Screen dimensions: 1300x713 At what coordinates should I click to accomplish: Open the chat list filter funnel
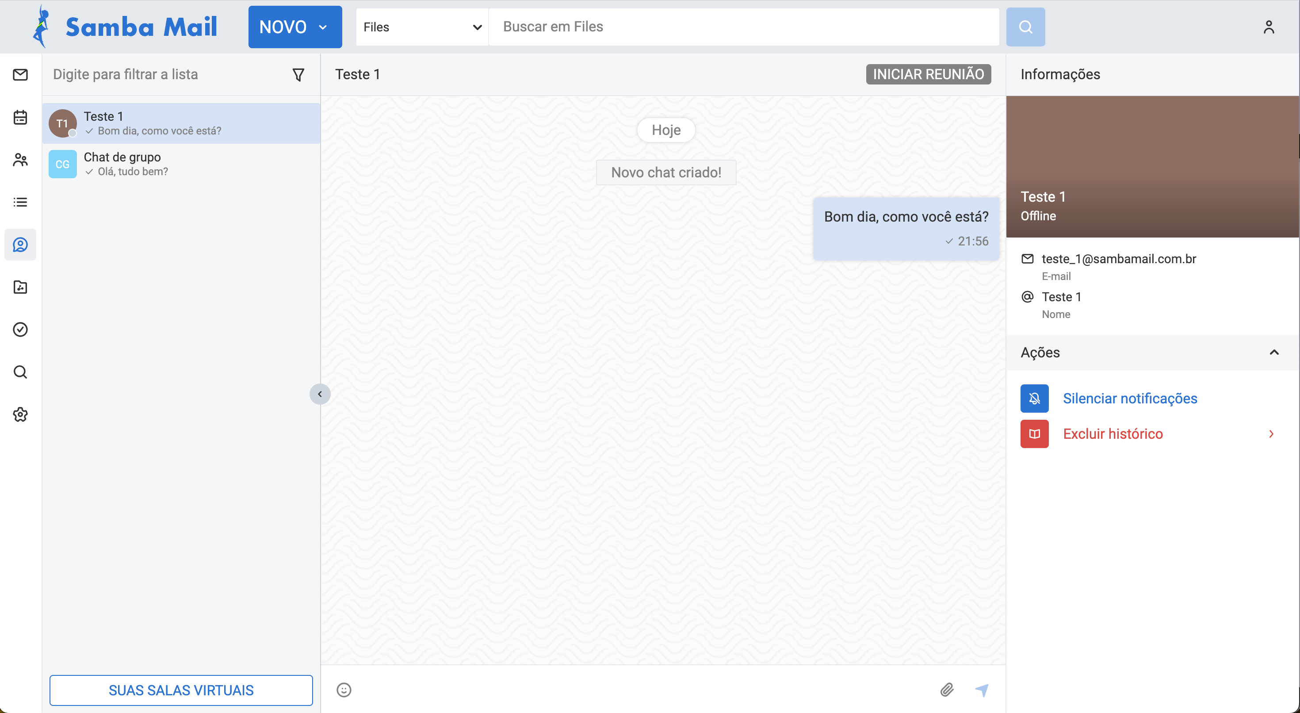coord(298,75)
